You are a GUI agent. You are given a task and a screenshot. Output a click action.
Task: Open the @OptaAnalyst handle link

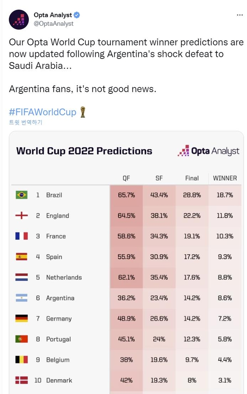(53, 23)
